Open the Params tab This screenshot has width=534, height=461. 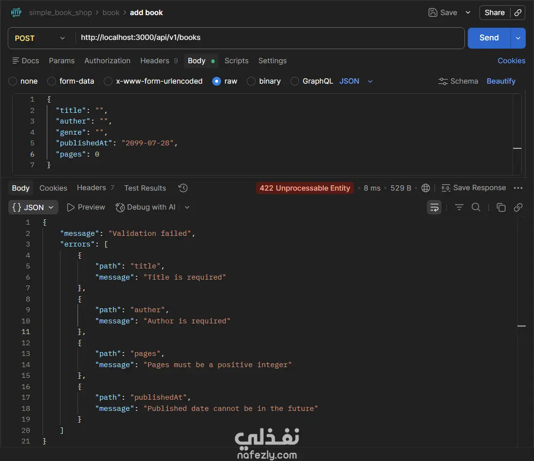tap(62, 61)
